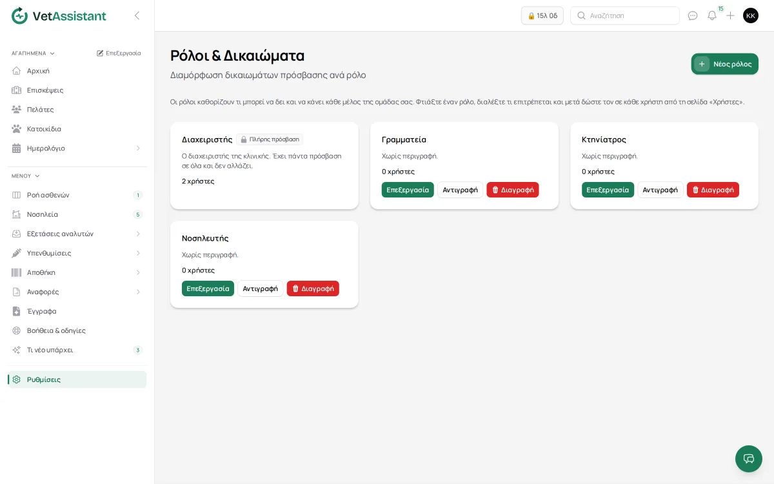This screenshot has height=484, width=774.
Task: Open the chat messages icon in the top bar
Action: [693, 15]
